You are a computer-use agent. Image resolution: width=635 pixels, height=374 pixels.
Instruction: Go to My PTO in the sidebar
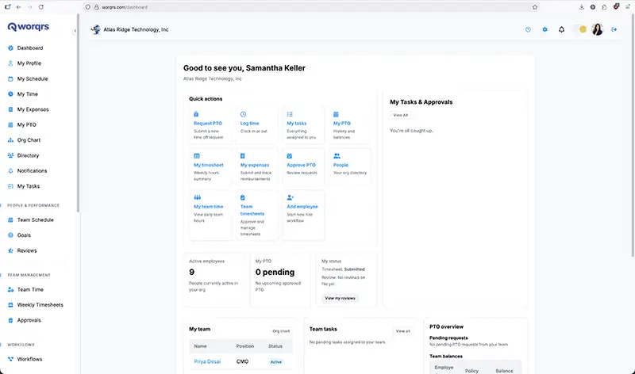click(x=26, y=125)
